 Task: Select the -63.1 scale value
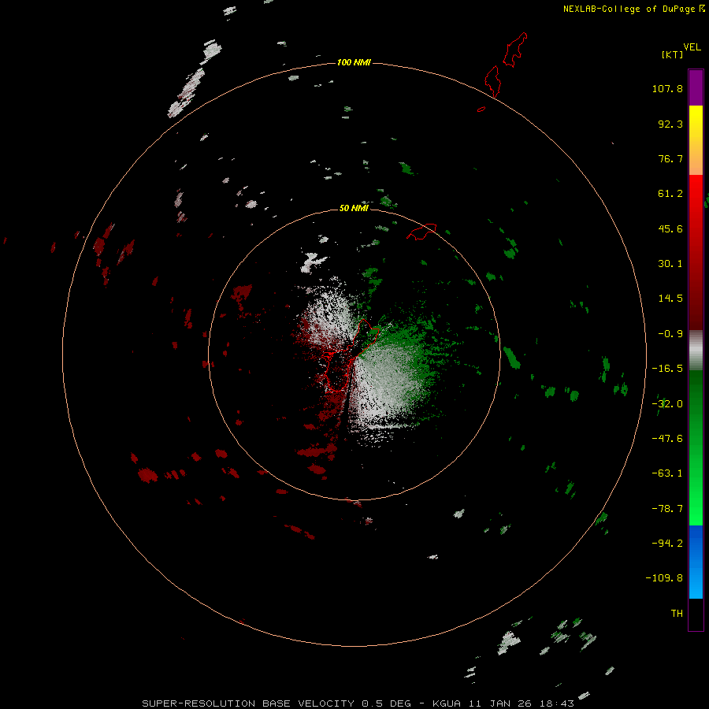[667, 473]
